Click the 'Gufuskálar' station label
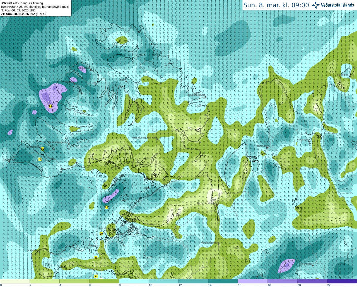The height and width of the screenshot is (287, 357). pyautogui.click(x=33, y=250)
